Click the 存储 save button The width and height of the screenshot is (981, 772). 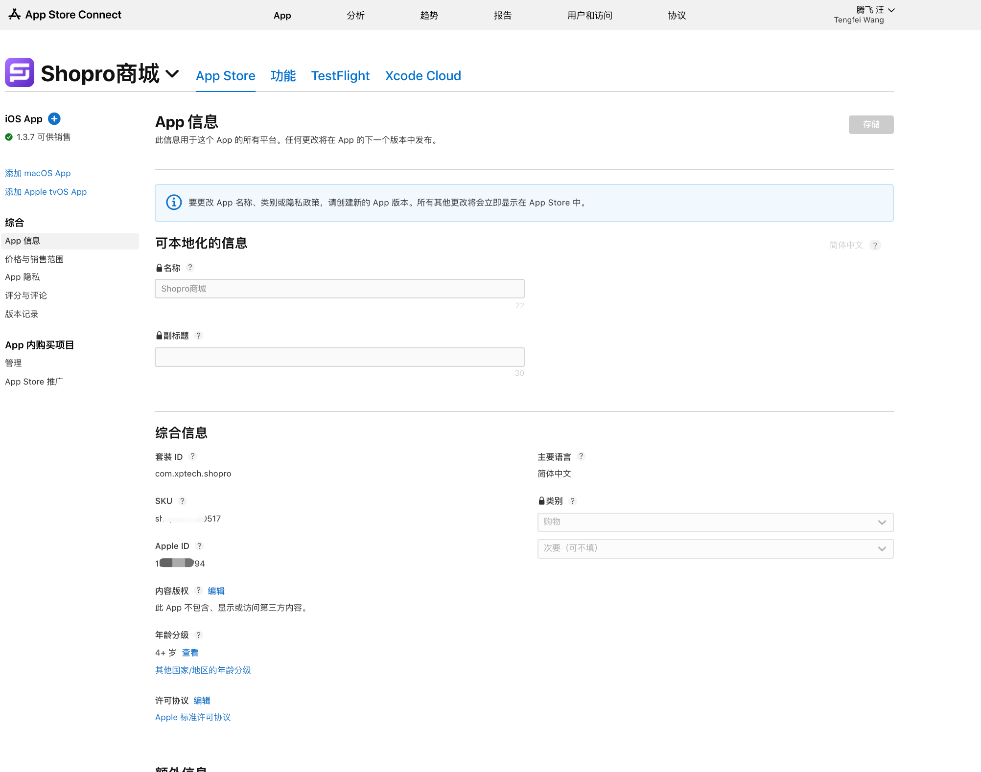871,124
